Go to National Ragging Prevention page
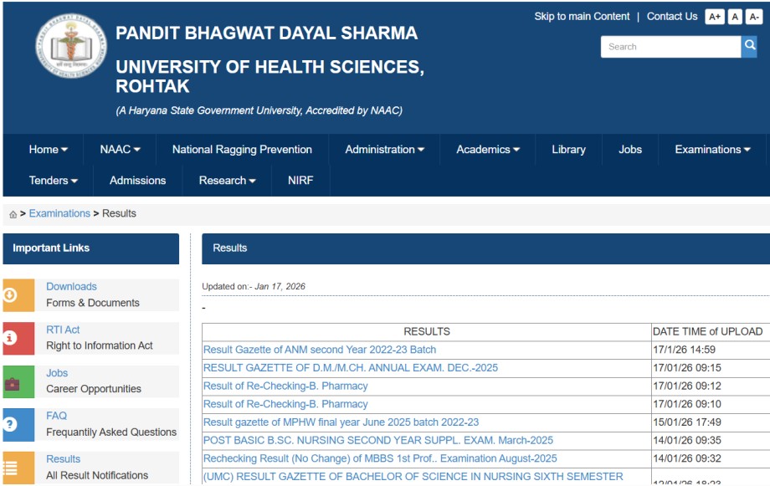 [242, 150]
